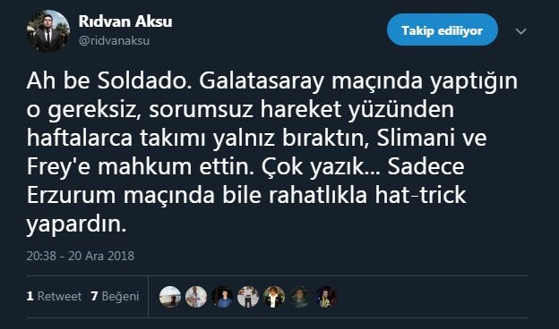Open the @ridvanaksu handle link
The height and width of the screenshot is (329, 559).
[114, 40]
